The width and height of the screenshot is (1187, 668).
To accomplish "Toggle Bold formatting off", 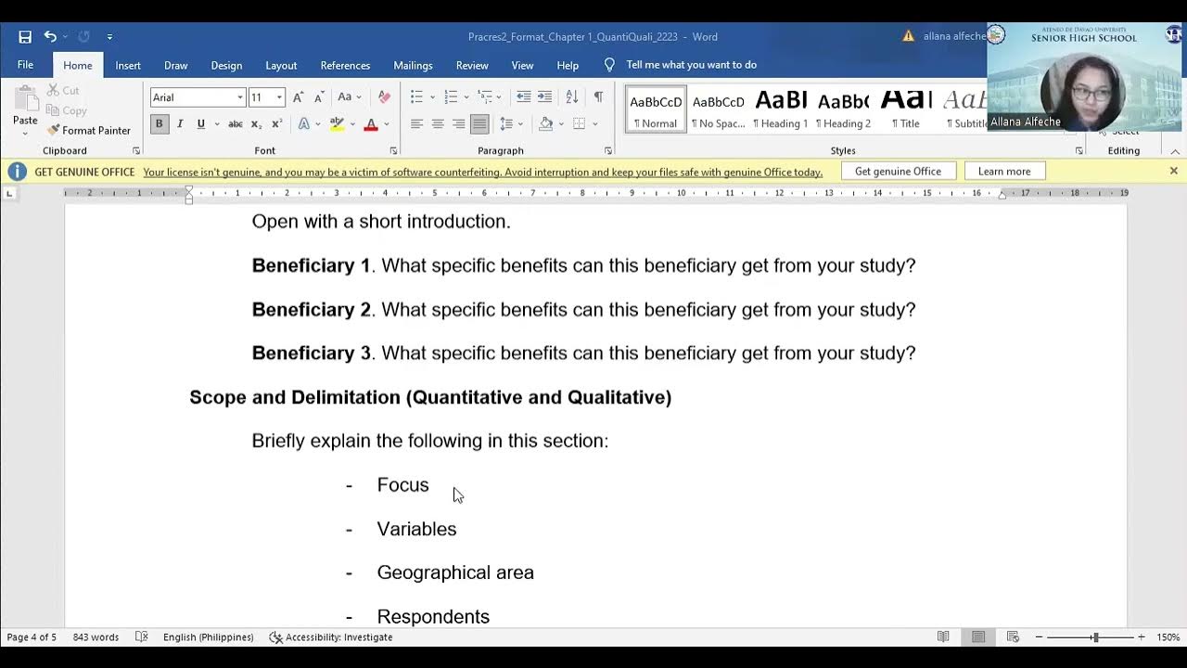I will tap(160, 124).
